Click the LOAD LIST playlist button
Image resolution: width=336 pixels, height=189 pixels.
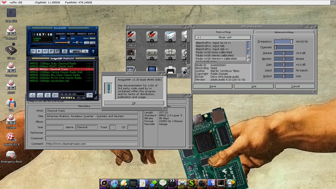coord(89,95)
